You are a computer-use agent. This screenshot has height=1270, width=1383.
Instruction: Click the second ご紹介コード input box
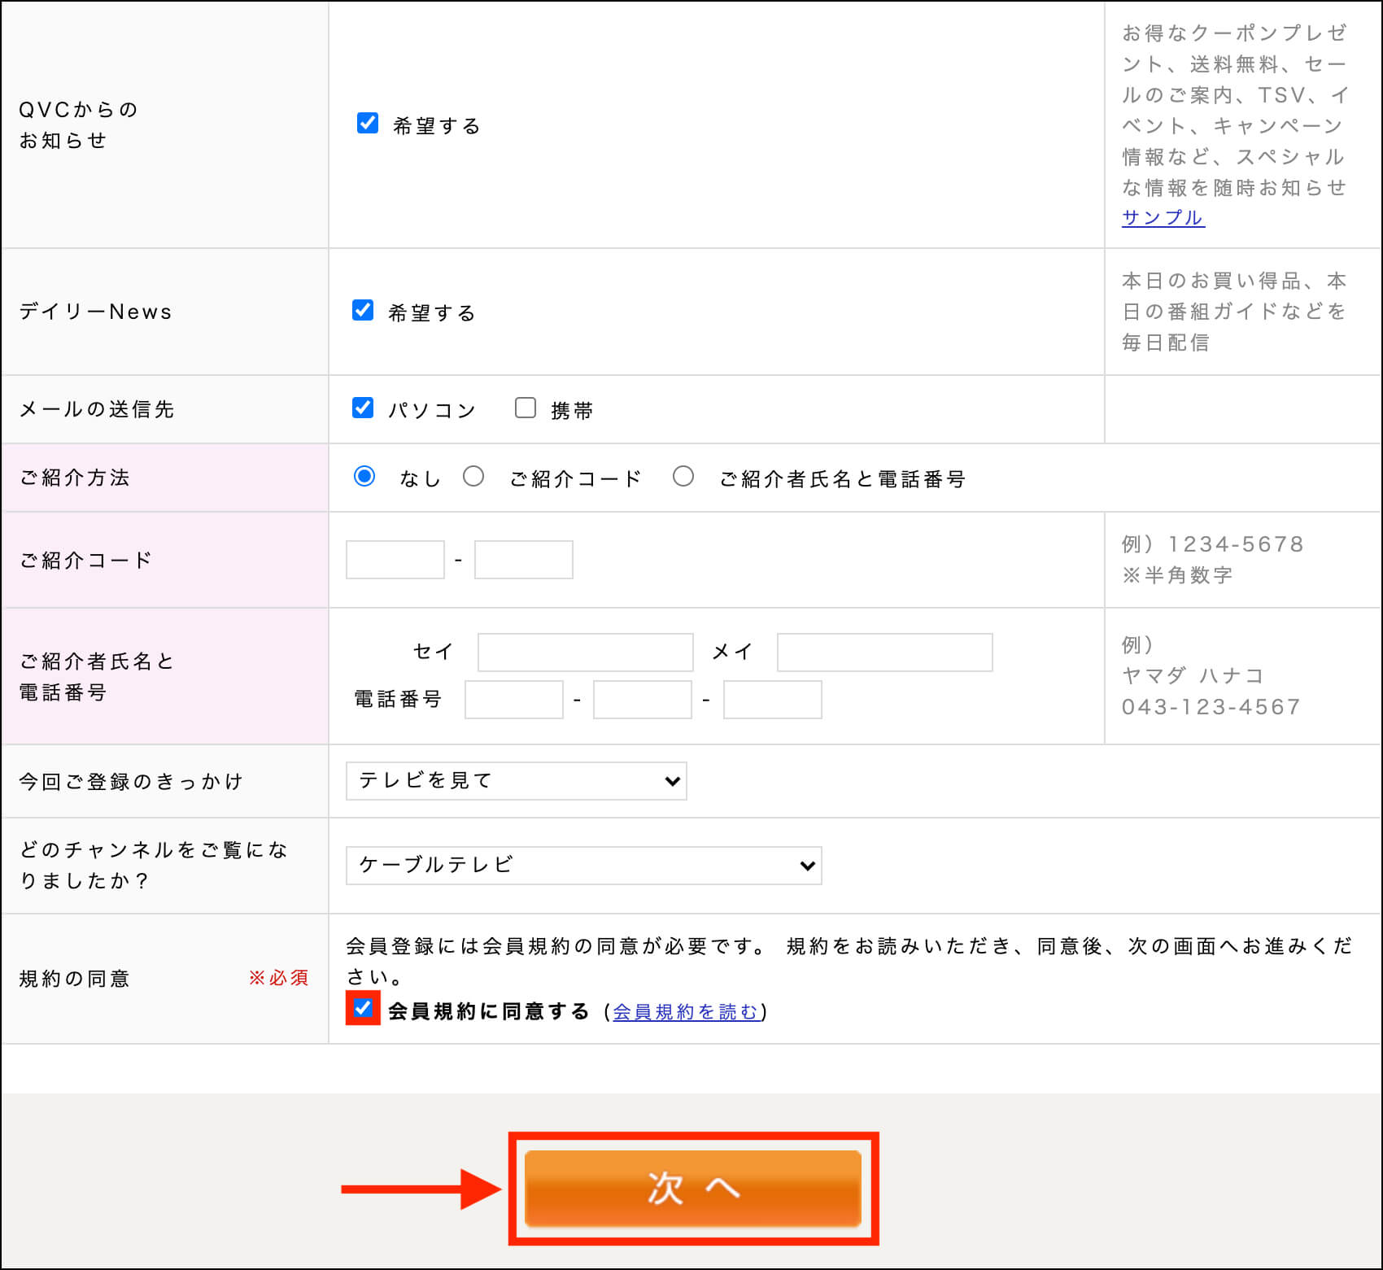(x=524, y=560)
